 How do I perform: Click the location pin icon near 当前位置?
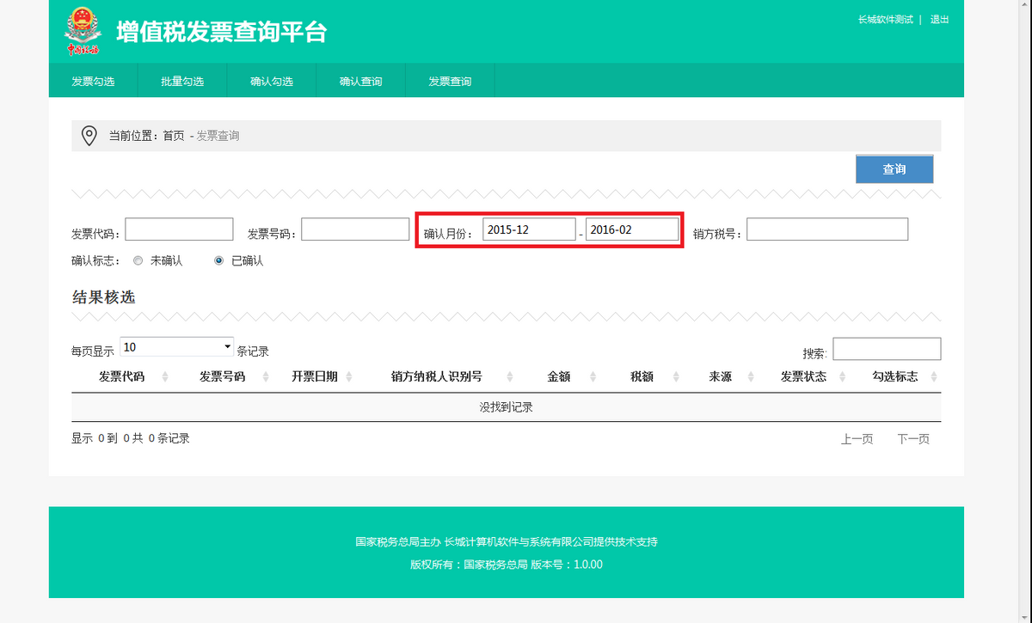tap(89, 136)
